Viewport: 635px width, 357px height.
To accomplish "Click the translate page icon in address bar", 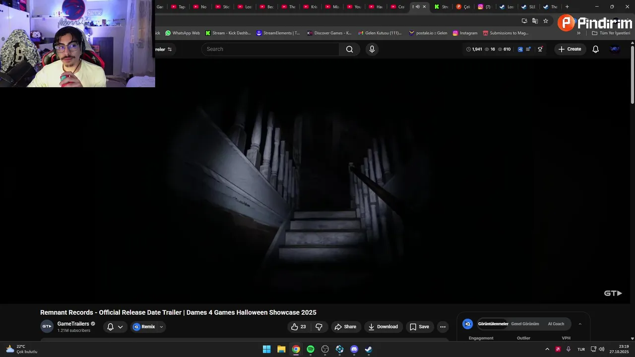I will [535, 21].
